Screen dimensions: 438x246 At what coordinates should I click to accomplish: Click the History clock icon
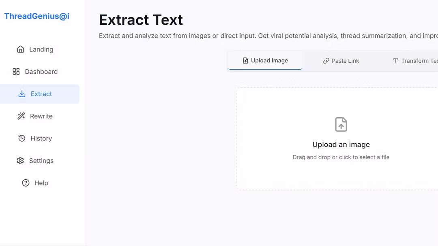point(22,138)
